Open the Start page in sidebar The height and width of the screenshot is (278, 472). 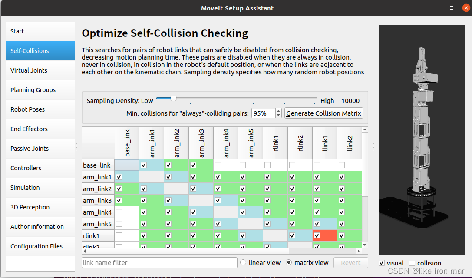40,31
